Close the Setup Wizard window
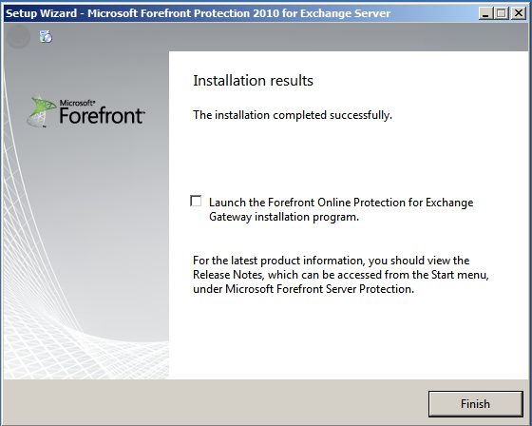Viewport: 532px width, 426px height. click(519, 13)
